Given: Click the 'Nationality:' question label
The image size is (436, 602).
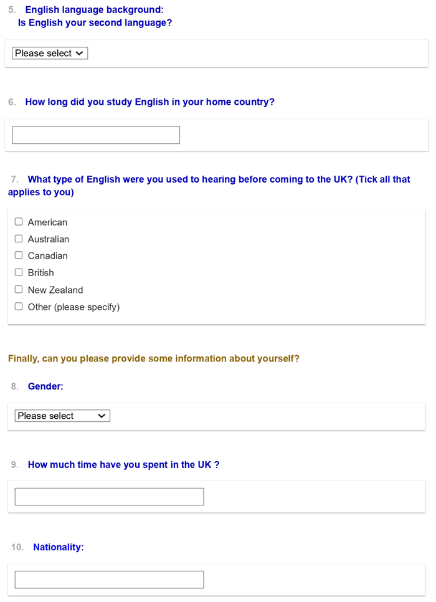Looking at the screenshot, I should (x=58, y=547).
